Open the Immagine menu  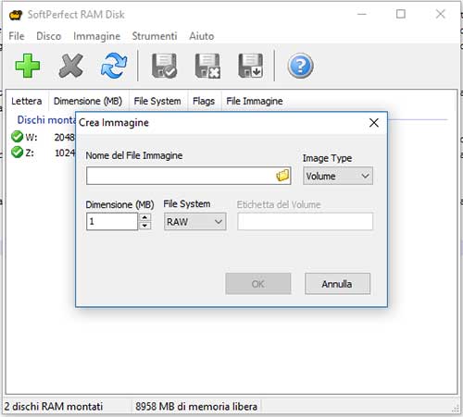tap(97, 36)
